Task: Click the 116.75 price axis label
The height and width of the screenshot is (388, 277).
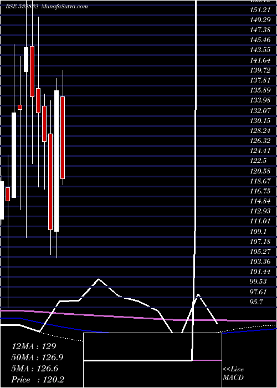Action: [x=260, y=191]
